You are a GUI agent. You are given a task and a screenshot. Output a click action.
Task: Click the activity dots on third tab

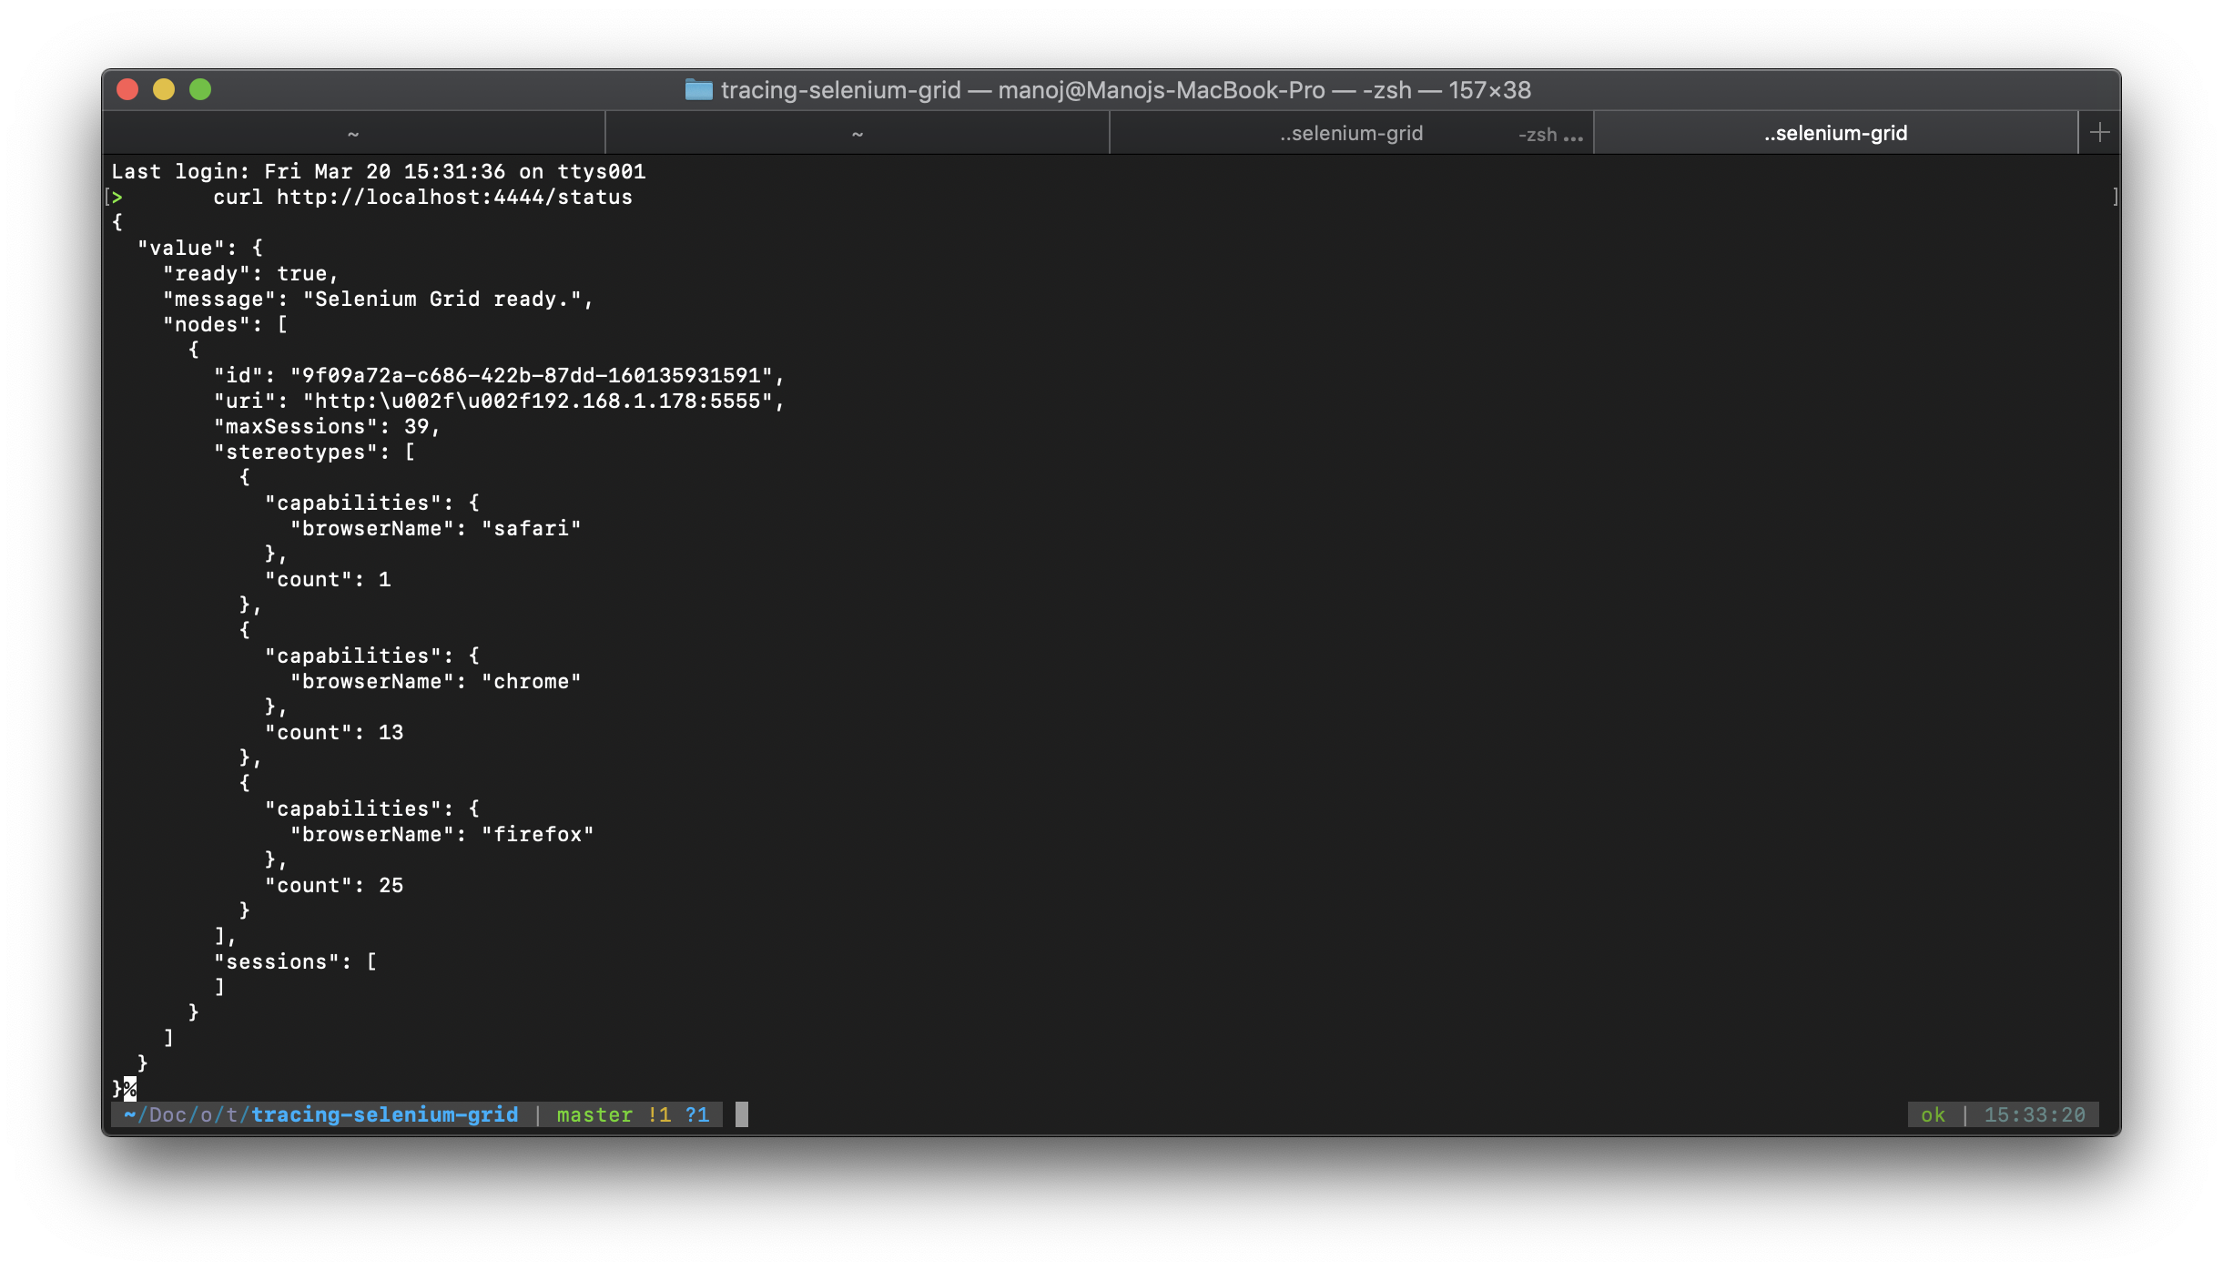pyautogui.click(x=1573, y=137)
